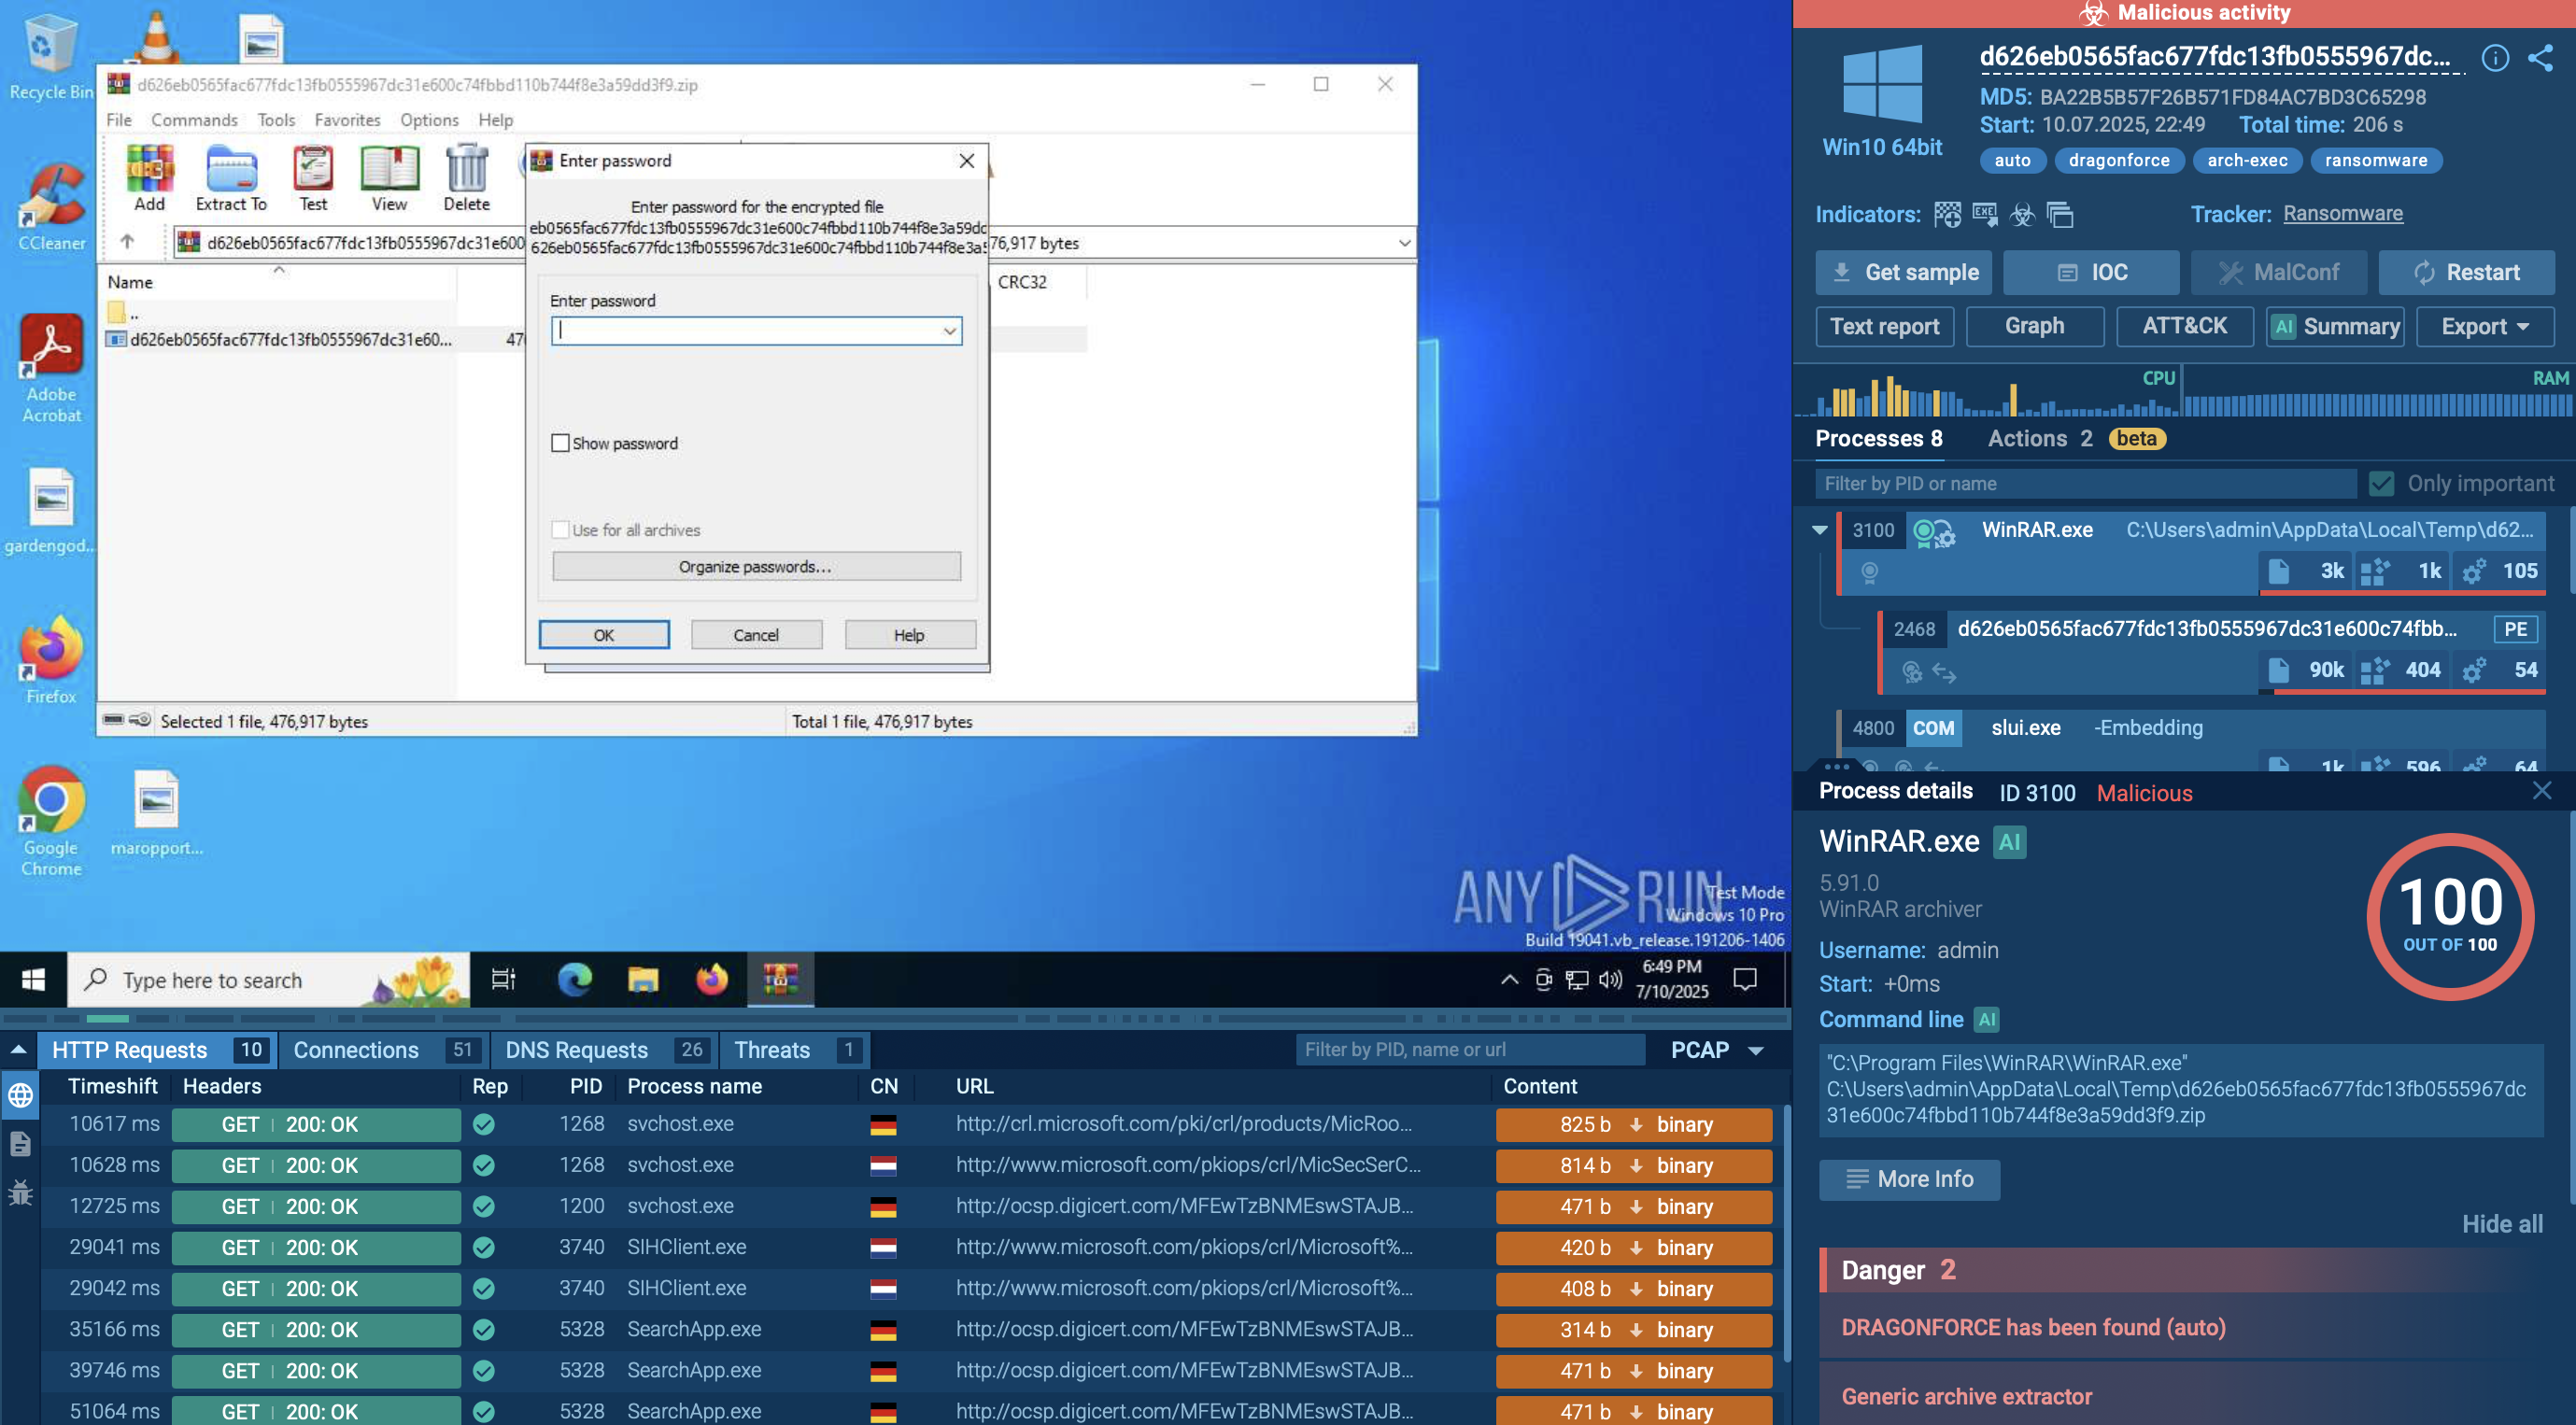Image resolution: width=2576 pixels, height=1425 pixels.
Task: Click the Organize passwords button
Action: pyautogui.click(x=756, y=567)
